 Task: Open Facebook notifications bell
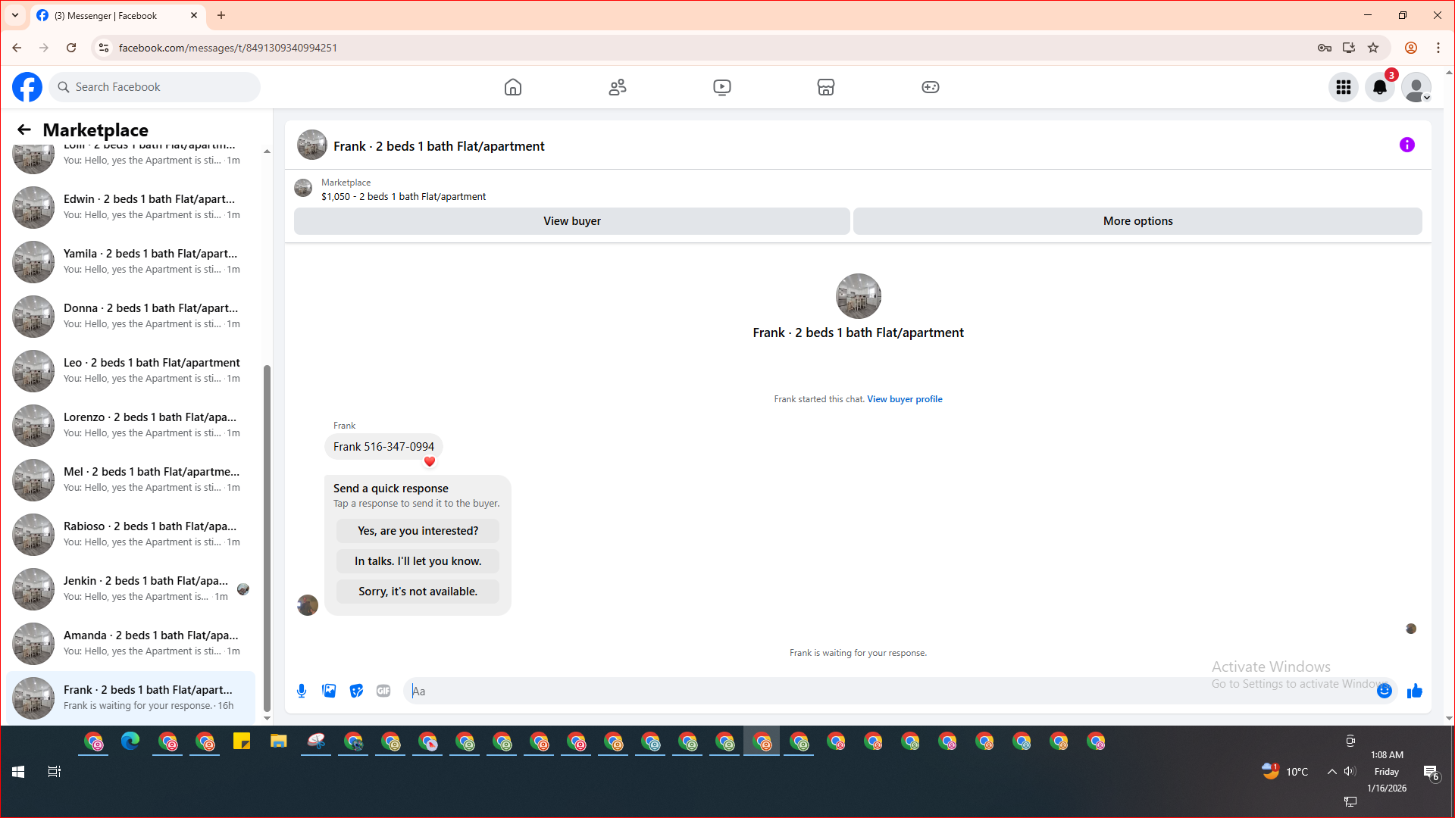[x=1380, y=87]
